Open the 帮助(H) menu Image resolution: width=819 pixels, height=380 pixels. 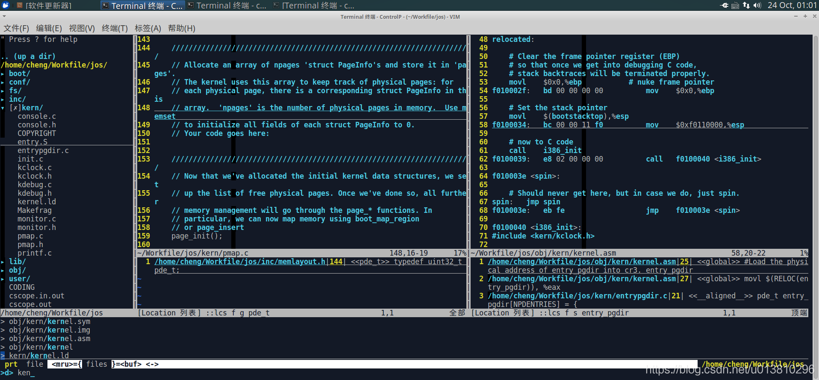(182, 28)
